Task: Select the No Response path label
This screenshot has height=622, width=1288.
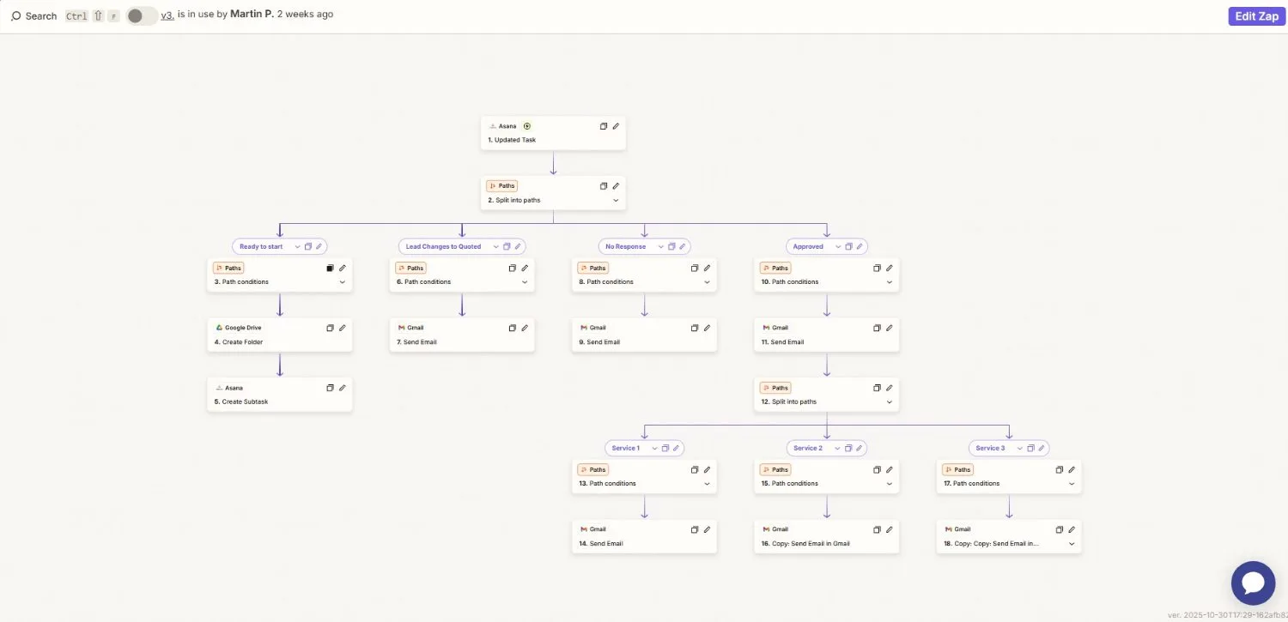Action: click(x=625, y=246)
